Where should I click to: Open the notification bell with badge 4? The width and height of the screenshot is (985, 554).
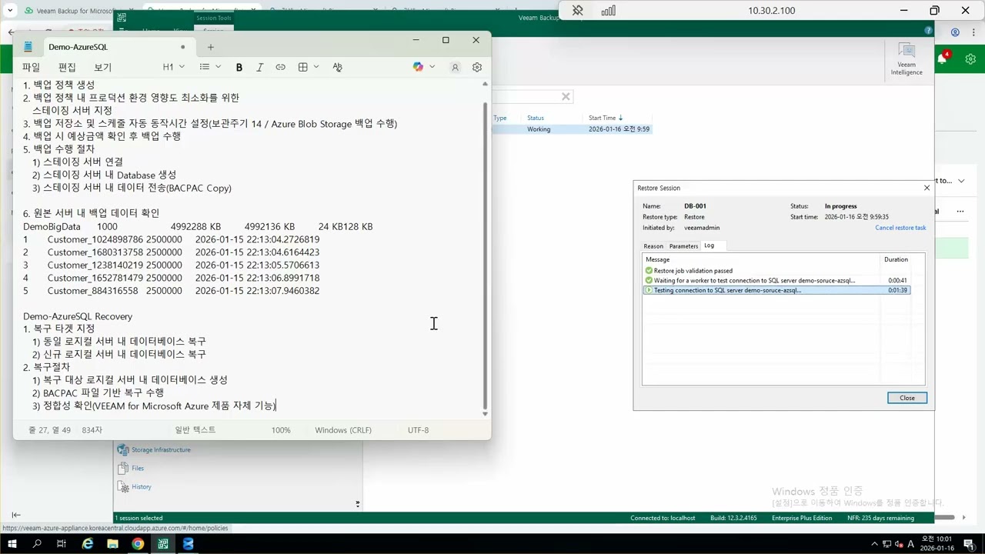[943, 58]
